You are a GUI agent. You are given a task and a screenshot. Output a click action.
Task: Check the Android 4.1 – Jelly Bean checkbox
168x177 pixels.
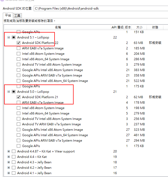click(x=14, y=173)
